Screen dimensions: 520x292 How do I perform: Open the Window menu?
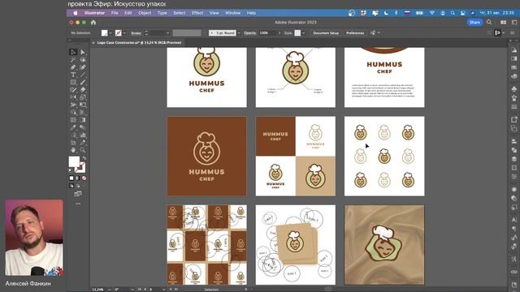[233, 13]
